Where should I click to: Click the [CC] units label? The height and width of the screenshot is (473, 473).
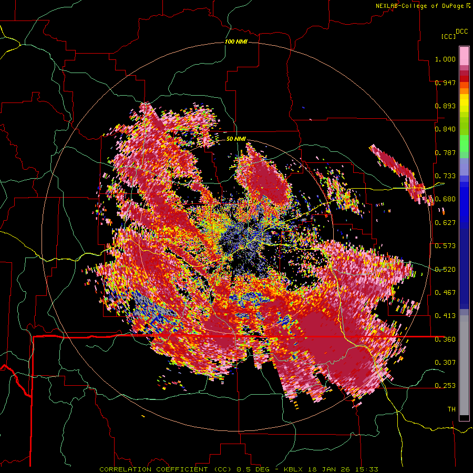point(448,36)
